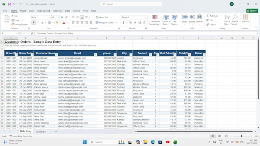Increase font size with the larger A icon
Viewport: 260px width, 146px height.
tap(62, 17)
